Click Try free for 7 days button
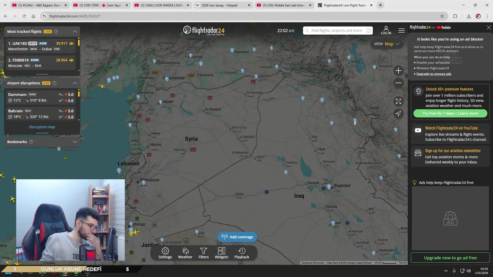Viewport: 493px width, 277px height. [450, 113]
